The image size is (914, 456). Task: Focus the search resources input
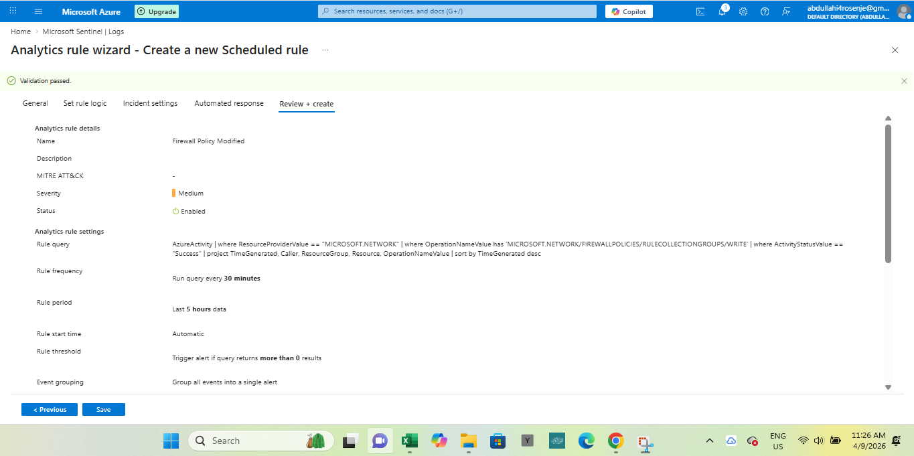pyautogui.click(x=457, y=11)
